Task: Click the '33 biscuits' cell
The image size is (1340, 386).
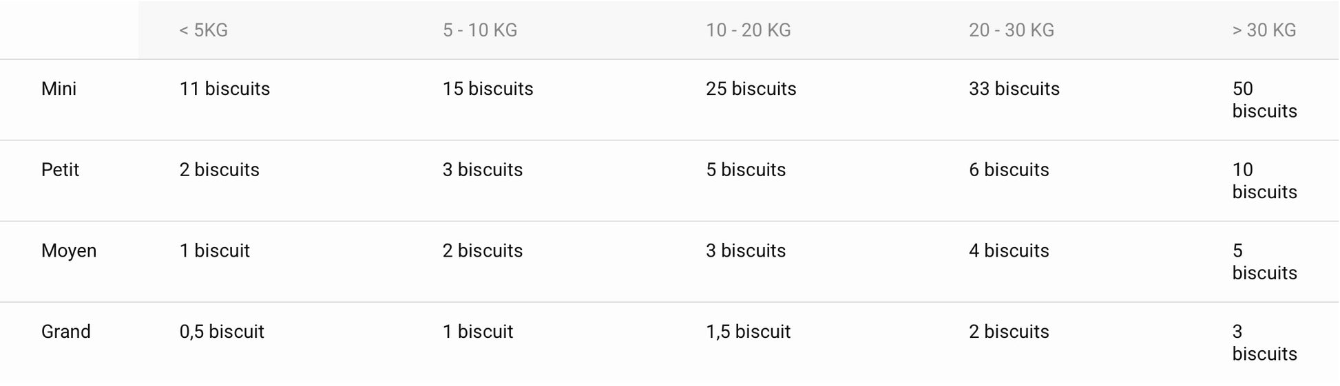Action: coord(1014,89)
